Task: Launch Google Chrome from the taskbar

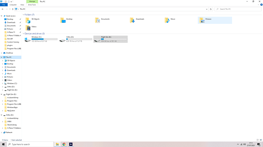Action: click(64, 144)
